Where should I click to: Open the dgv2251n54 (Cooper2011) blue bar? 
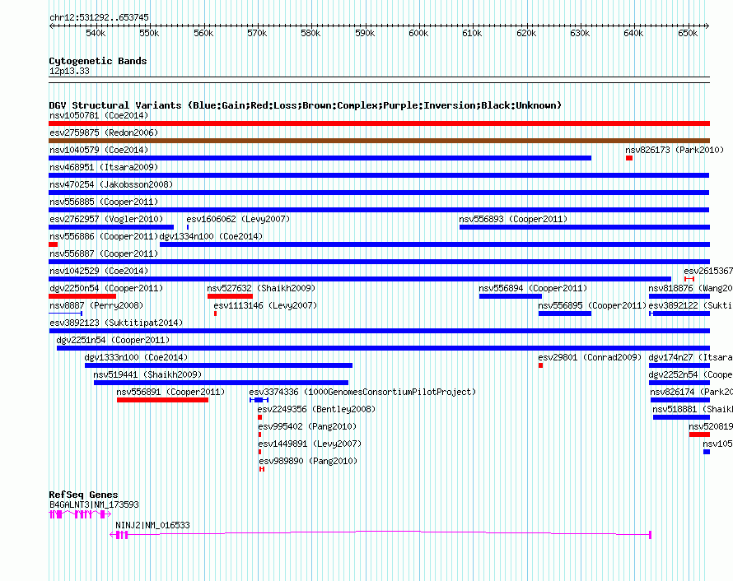click(383, 348)
